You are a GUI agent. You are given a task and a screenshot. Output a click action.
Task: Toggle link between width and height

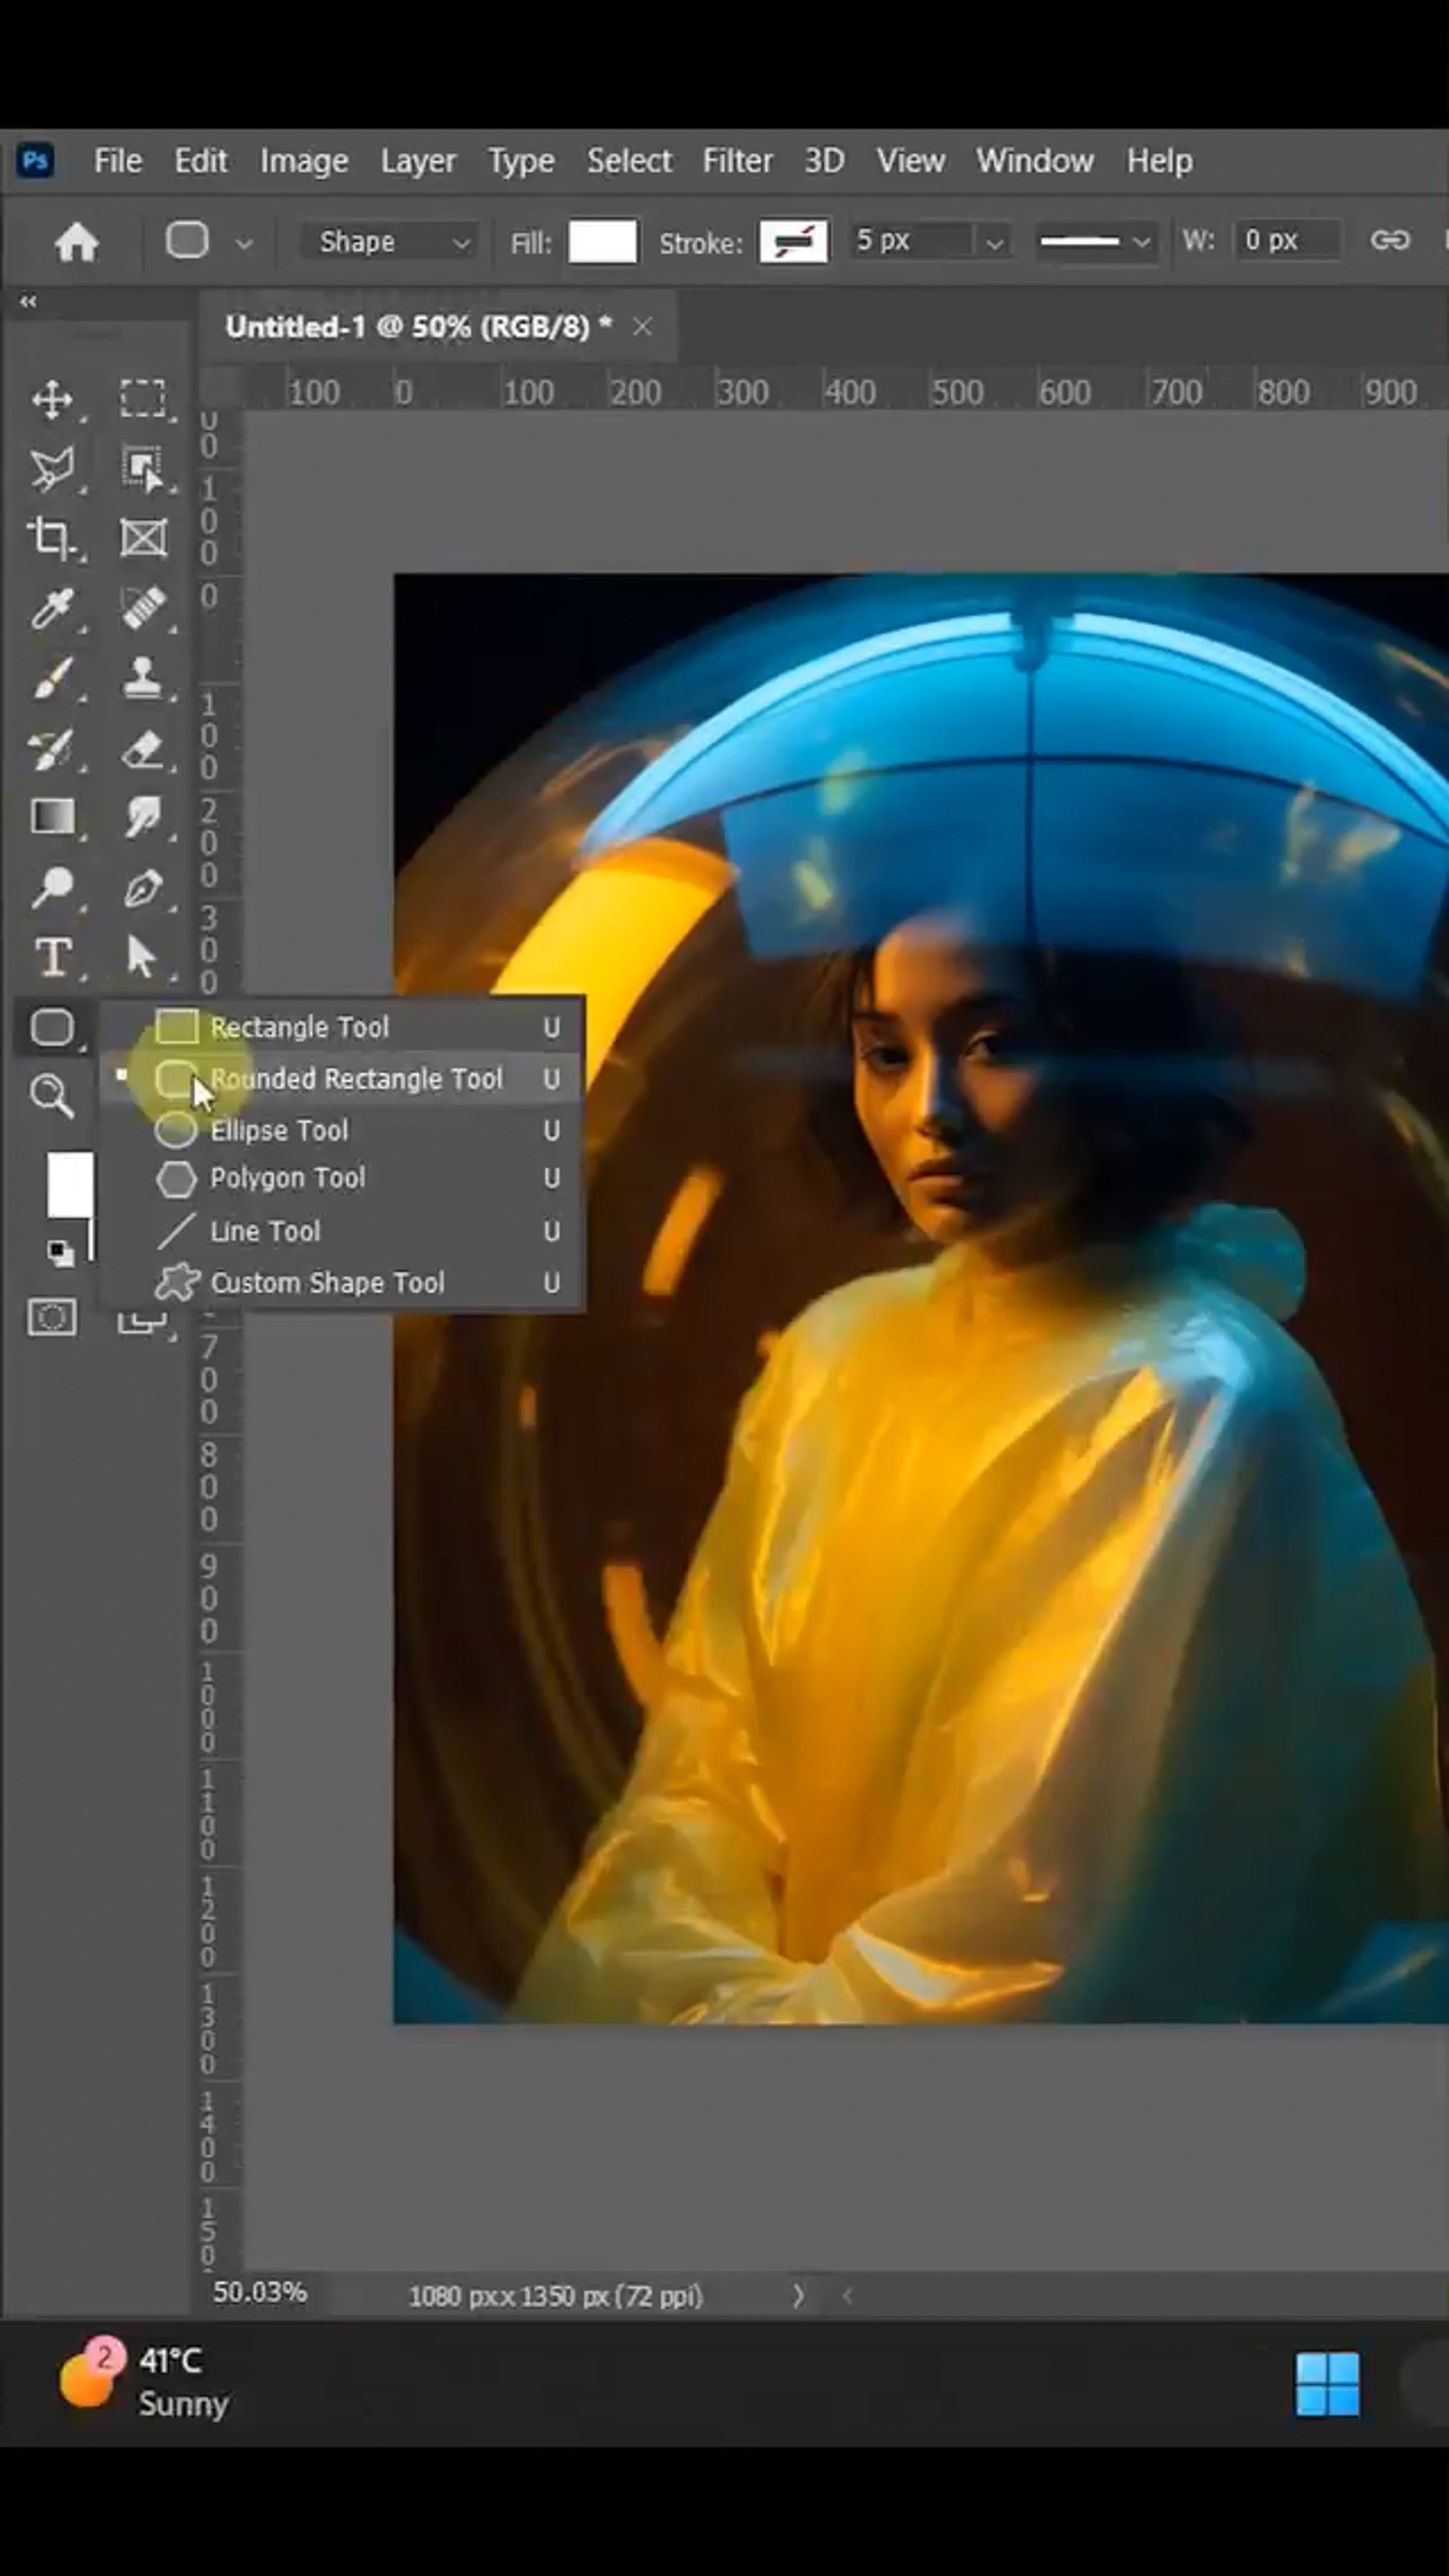(x=1389, y=240)
